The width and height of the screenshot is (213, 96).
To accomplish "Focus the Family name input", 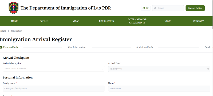I will click(54, 89).
